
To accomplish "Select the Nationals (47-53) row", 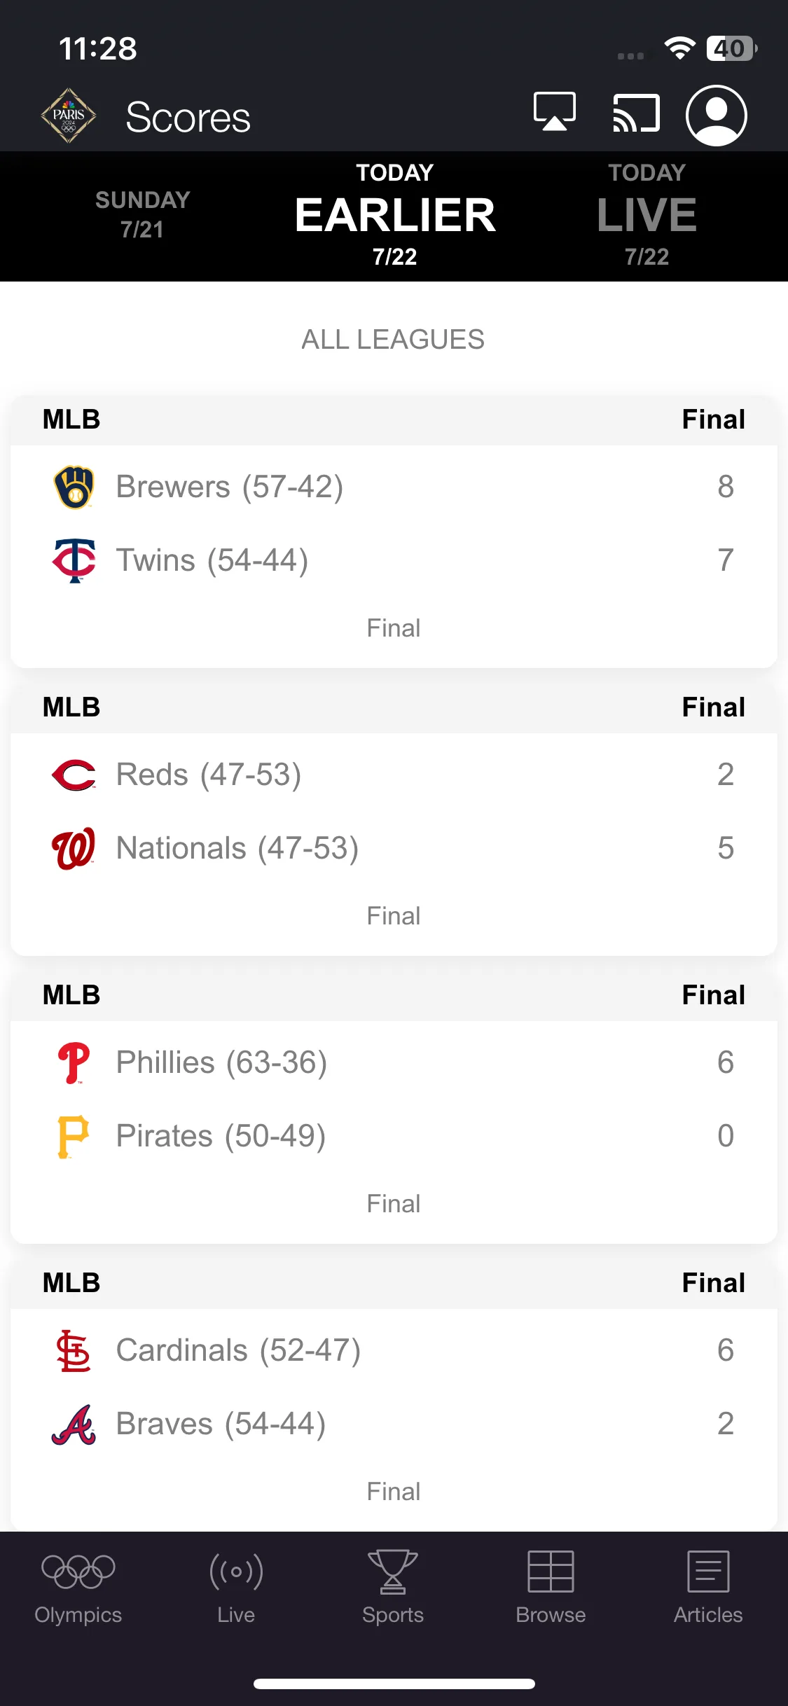I will pos(394,848).
